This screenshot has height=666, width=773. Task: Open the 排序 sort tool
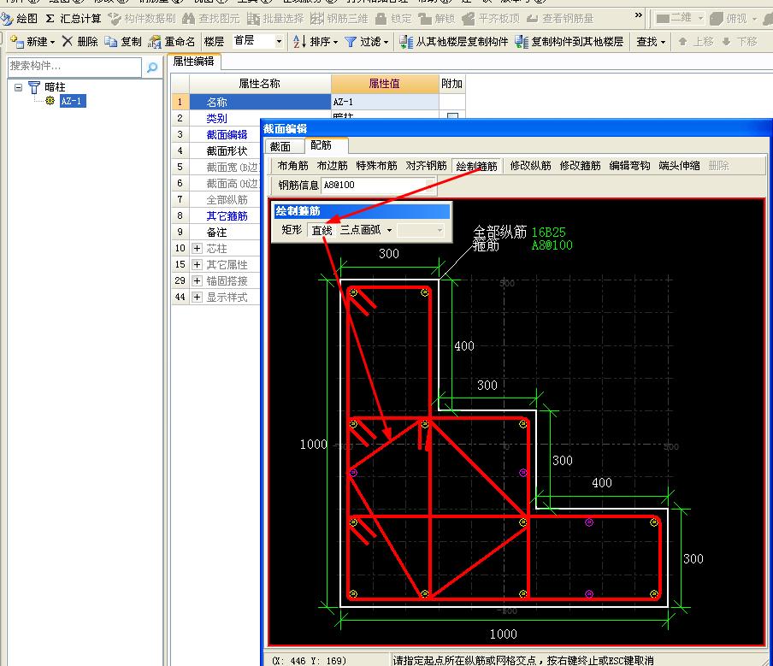coord(315,41)
